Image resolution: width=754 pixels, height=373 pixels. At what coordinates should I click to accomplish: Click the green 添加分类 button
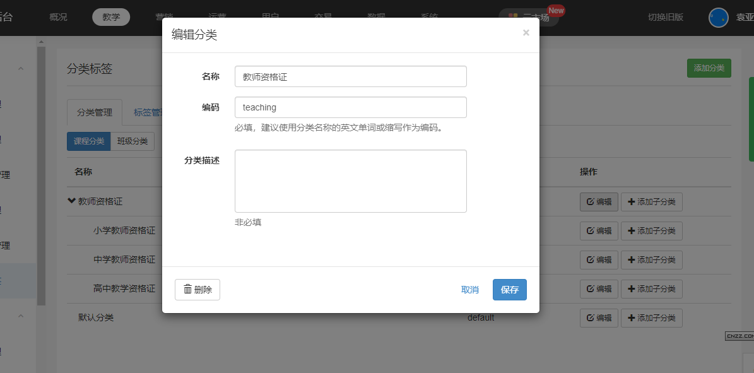(709, 68)
